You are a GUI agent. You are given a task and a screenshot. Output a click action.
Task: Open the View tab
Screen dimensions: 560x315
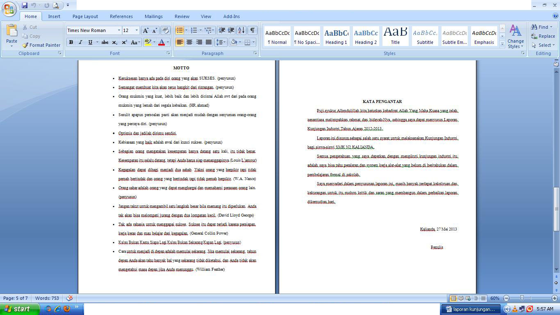pos(206,16)
